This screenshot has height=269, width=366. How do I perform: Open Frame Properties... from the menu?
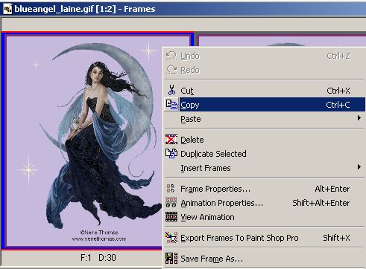coord(265,189)
